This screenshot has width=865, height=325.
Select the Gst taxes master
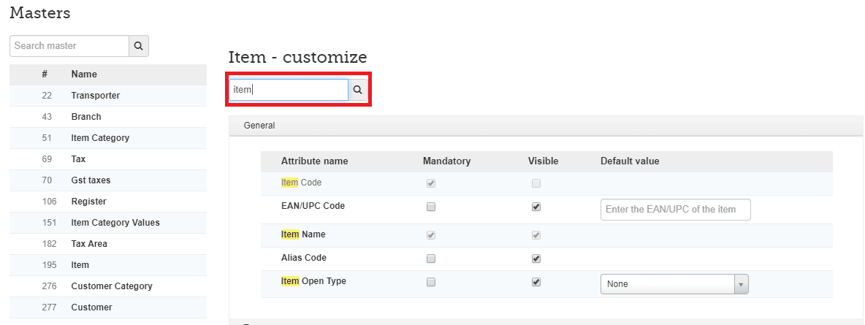[x=91, y=180]
